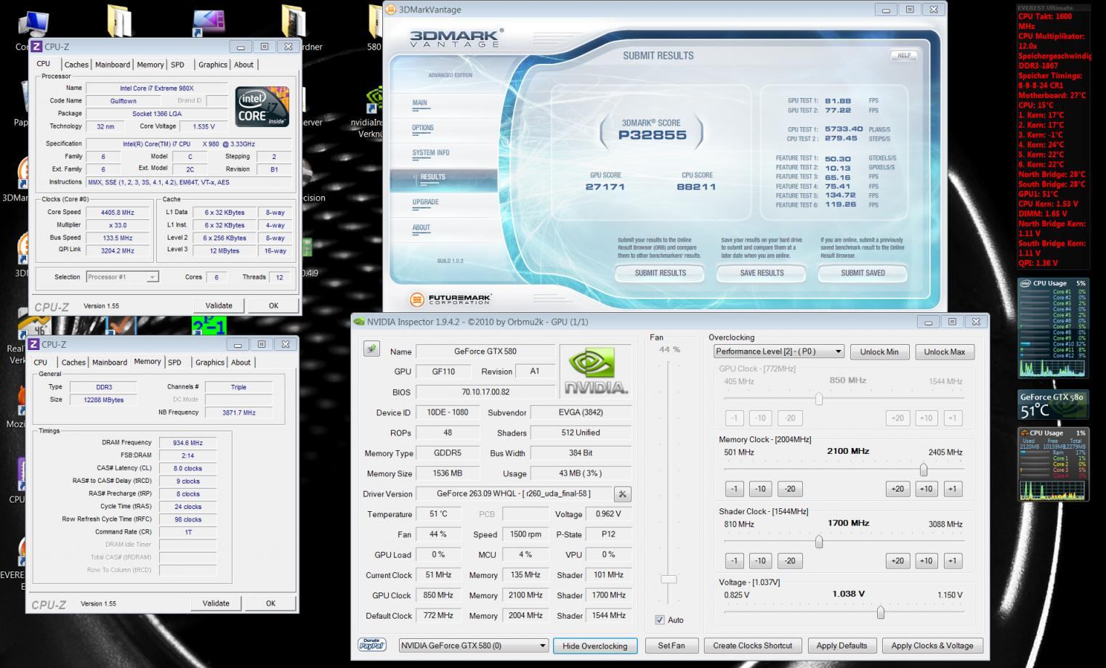Click the Set Fan button
This screenshot has width=1106, height=668.
671,645
